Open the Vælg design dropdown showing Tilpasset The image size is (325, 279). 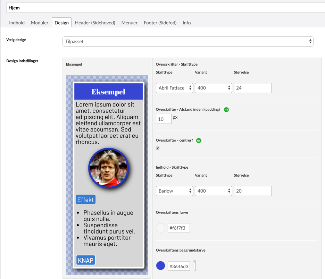188,41
